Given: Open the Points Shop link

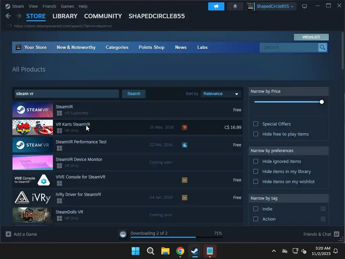Looking at the screenshot, I should point(151,47).
